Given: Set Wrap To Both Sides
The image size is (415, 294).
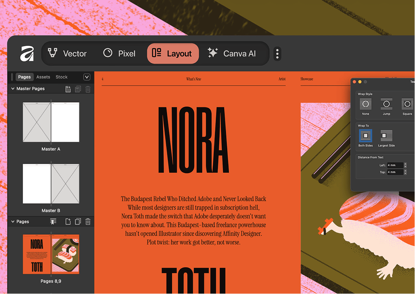Looking at the screenshot, I should click(x=365, y=138).
